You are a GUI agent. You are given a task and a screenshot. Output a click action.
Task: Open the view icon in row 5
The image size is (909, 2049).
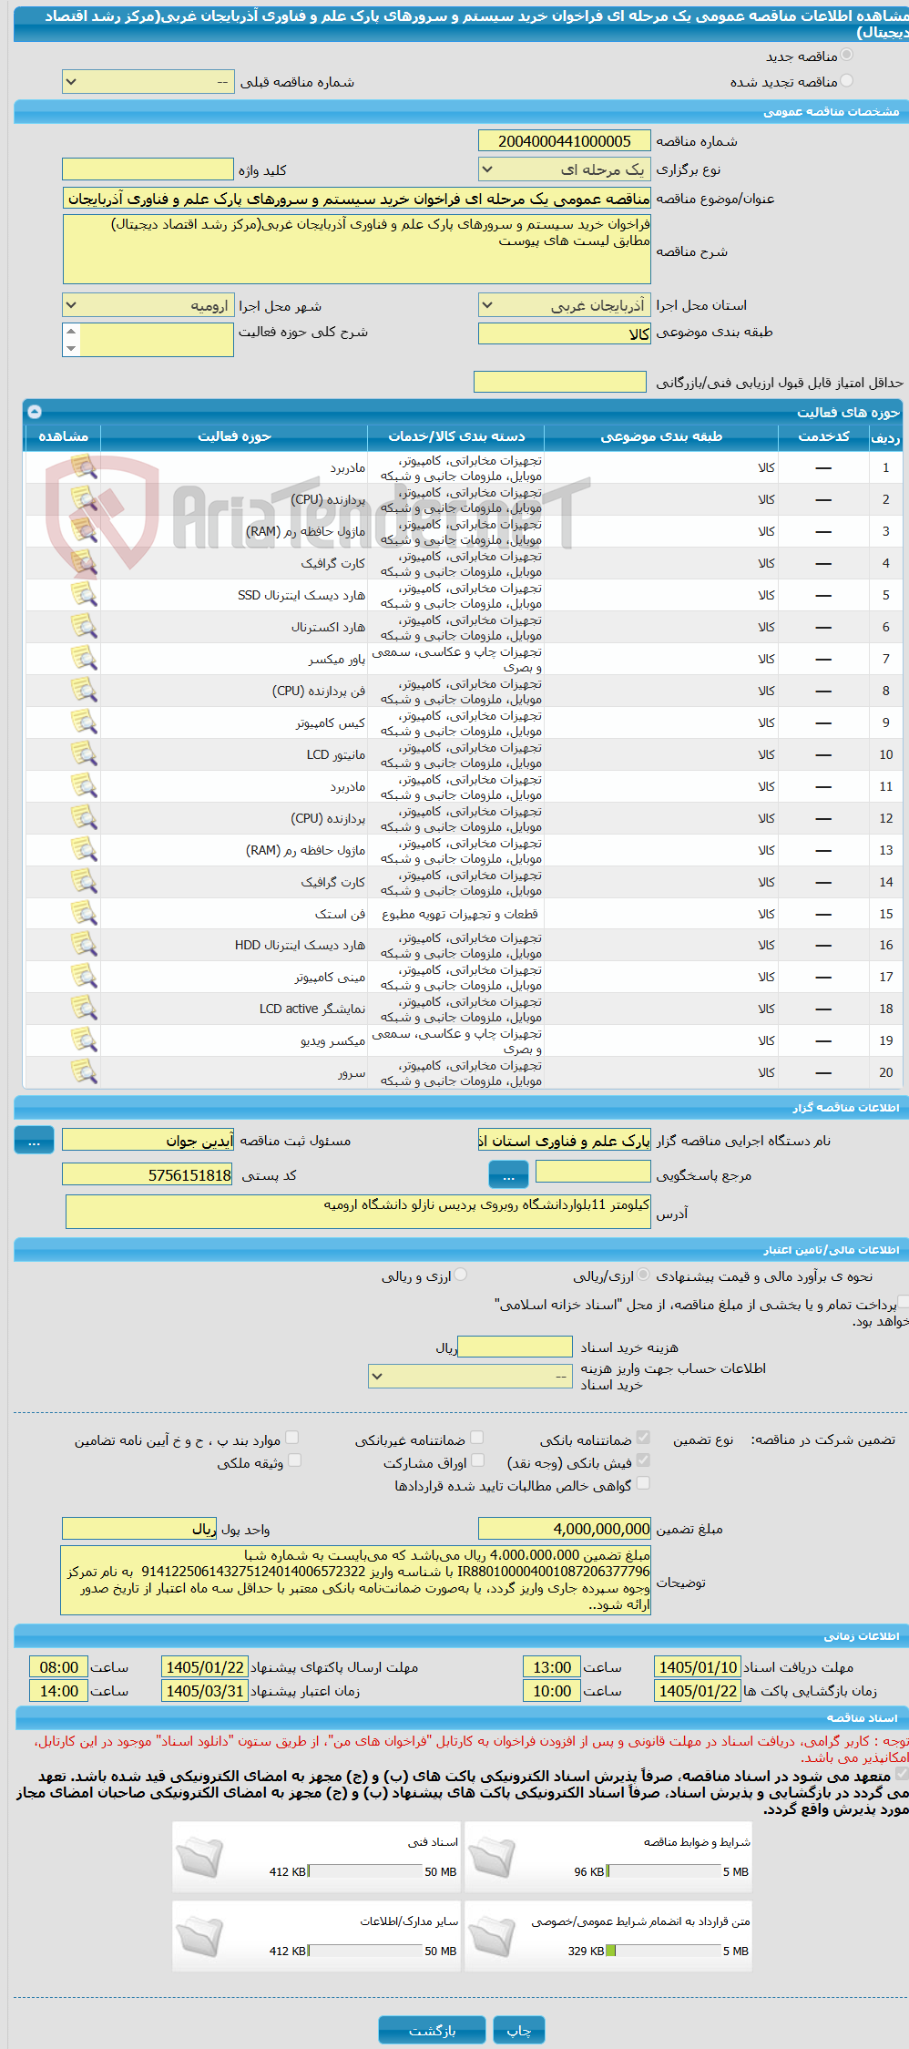coord(84,595)
